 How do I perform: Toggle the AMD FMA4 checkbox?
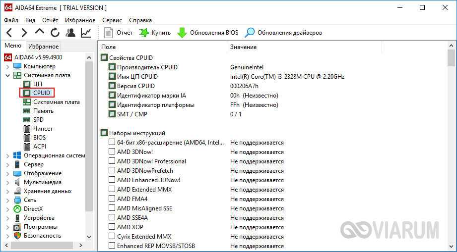click(x=112, y=199)
